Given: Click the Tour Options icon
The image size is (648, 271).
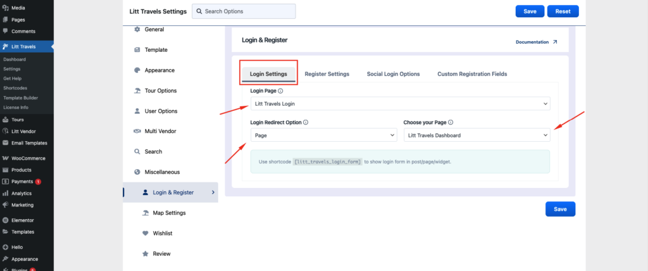Looking at the screenshot, I should pos(137,91).
